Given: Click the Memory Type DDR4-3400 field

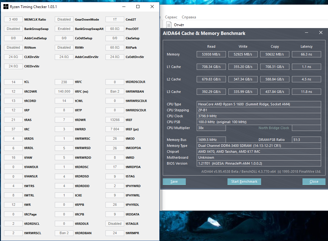Looking at the screenshot, I should [259, 146].
